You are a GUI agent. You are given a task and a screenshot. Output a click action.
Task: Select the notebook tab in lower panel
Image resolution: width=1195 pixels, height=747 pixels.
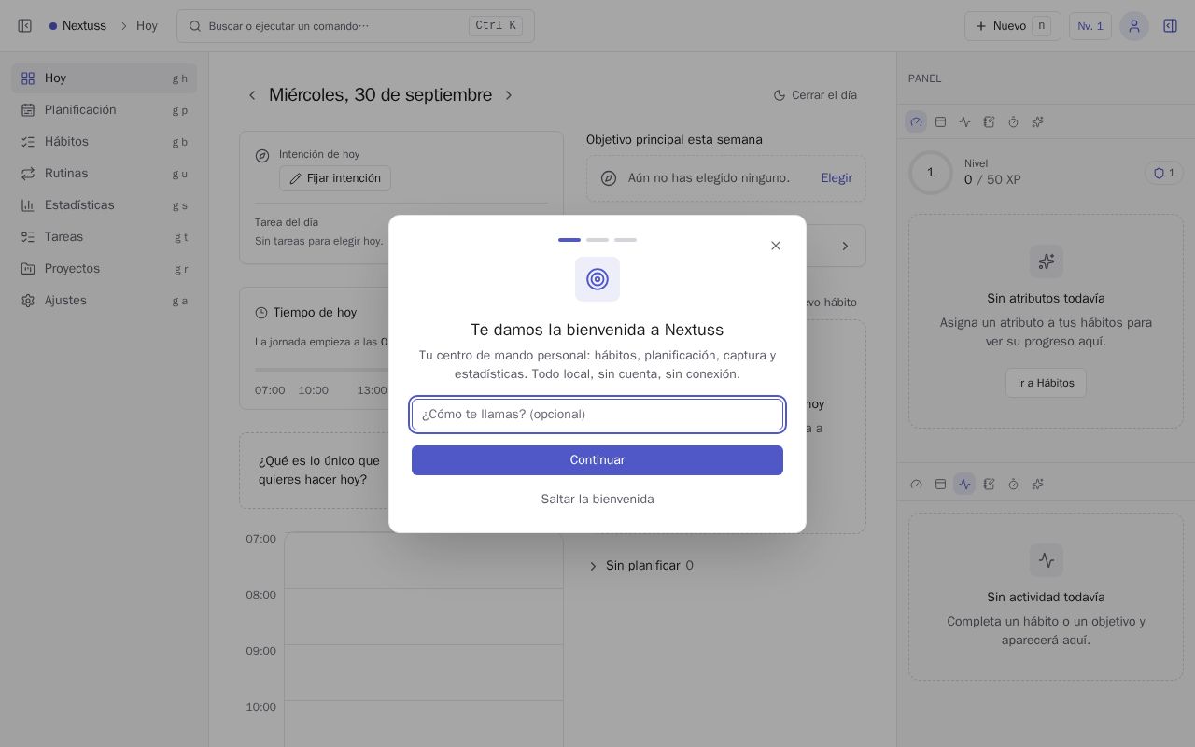(x=989, y=484)
